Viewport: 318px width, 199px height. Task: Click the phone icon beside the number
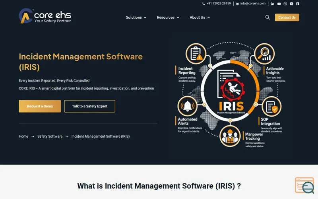(204, 4)
